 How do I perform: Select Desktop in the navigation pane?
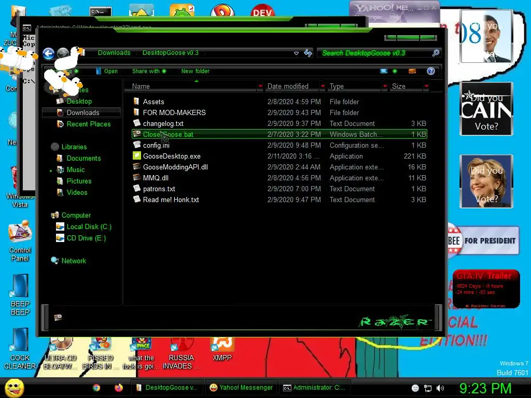(79, 101)
